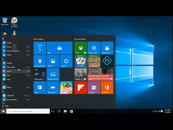Open the Mail tile

[x=59, y=48]
